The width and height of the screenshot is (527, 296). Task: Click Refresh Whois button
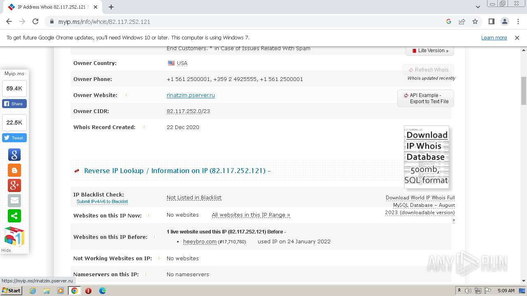pos(428,70)
